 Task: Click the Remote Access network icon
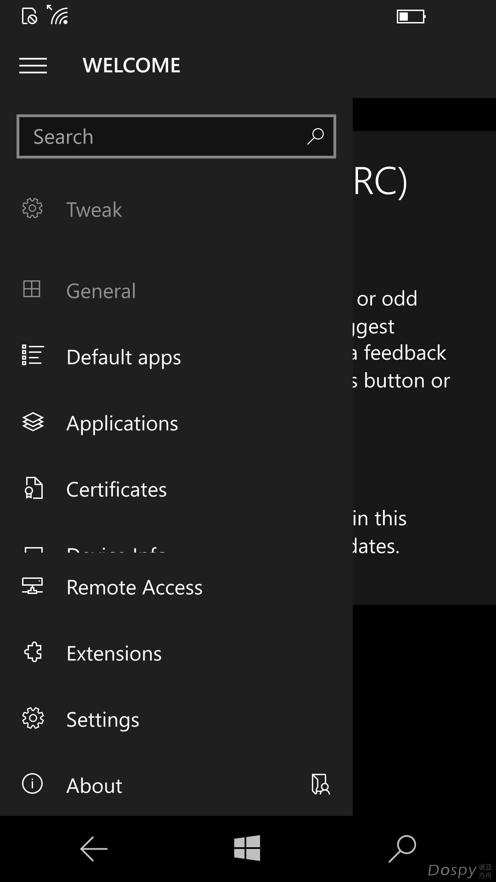33,586
